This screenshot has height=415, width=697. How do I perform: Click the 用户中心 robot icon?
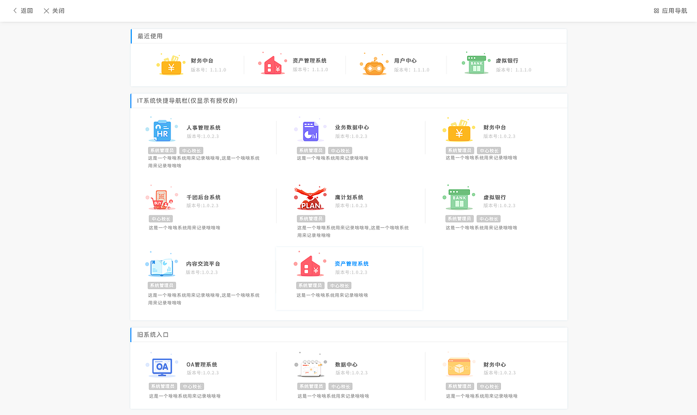point(373,64)
